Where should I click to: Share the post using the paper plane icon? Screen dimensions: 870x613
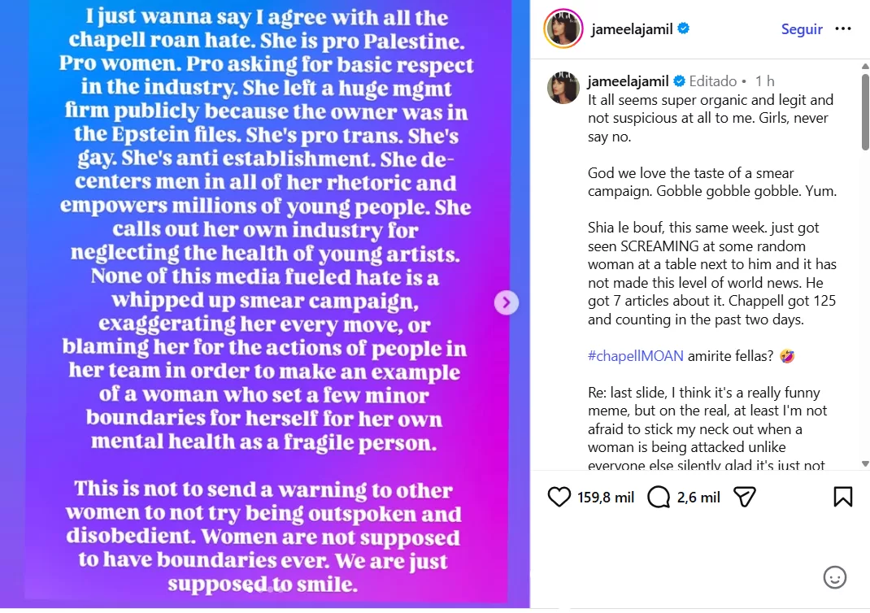point(745,497)
